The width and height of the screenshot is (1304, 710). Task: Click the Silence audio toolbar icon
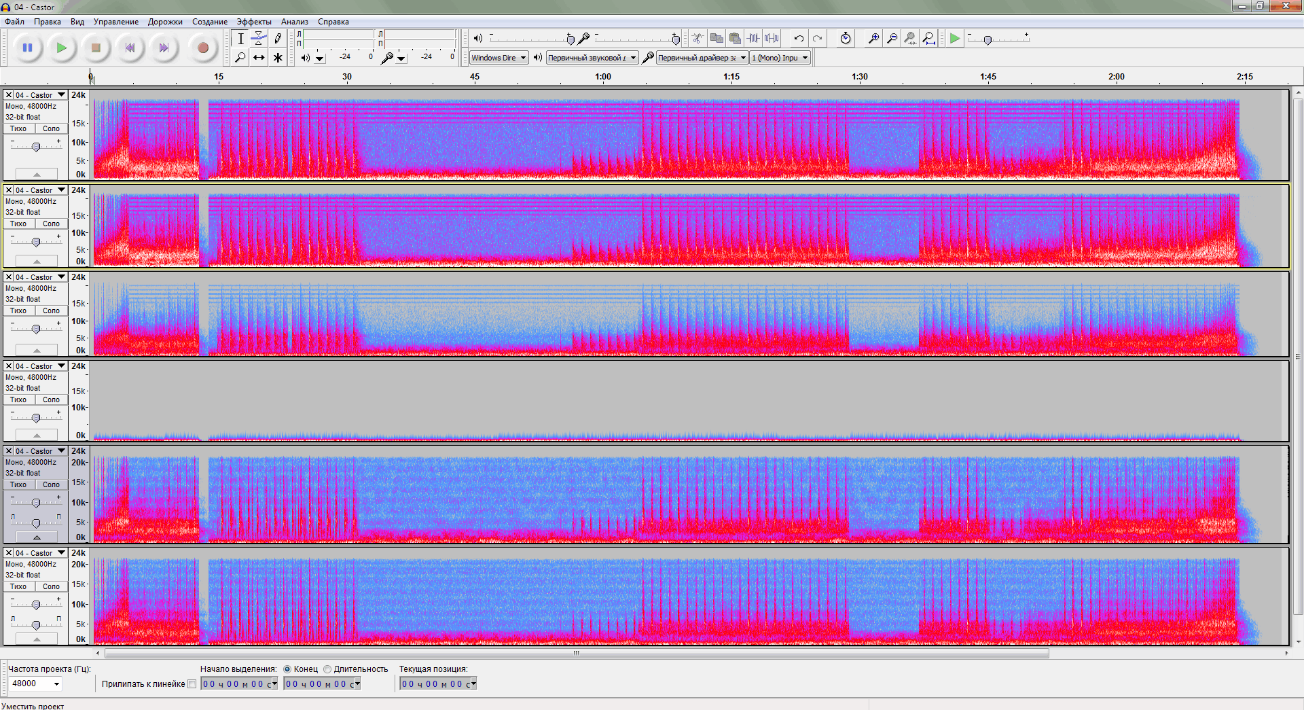(772, 39)
